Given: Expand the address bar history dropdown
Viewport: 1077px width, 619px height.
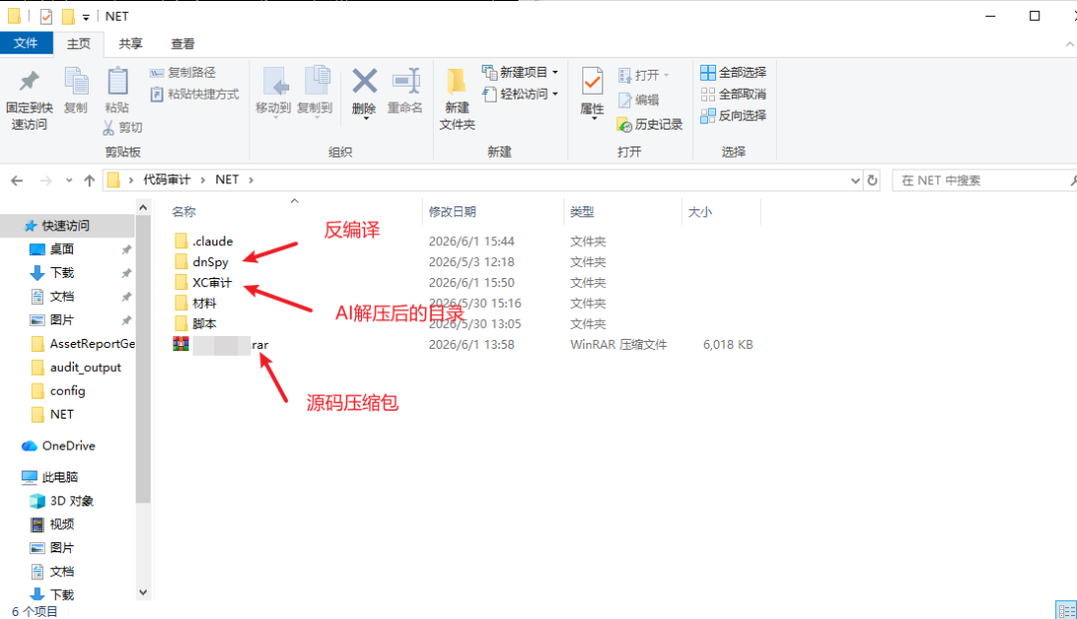Looking at the screenshot, I should 856,180.
